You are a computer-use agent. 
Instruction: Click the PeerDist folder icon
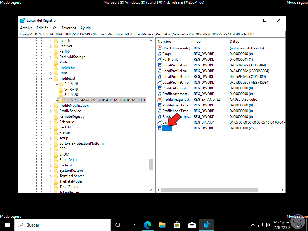(x=56, y=41)
